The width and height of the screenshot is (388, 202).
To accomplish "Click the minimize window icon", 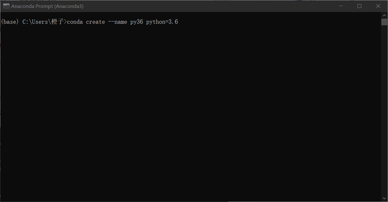I will pyautogui.click(x=341, y=6).
